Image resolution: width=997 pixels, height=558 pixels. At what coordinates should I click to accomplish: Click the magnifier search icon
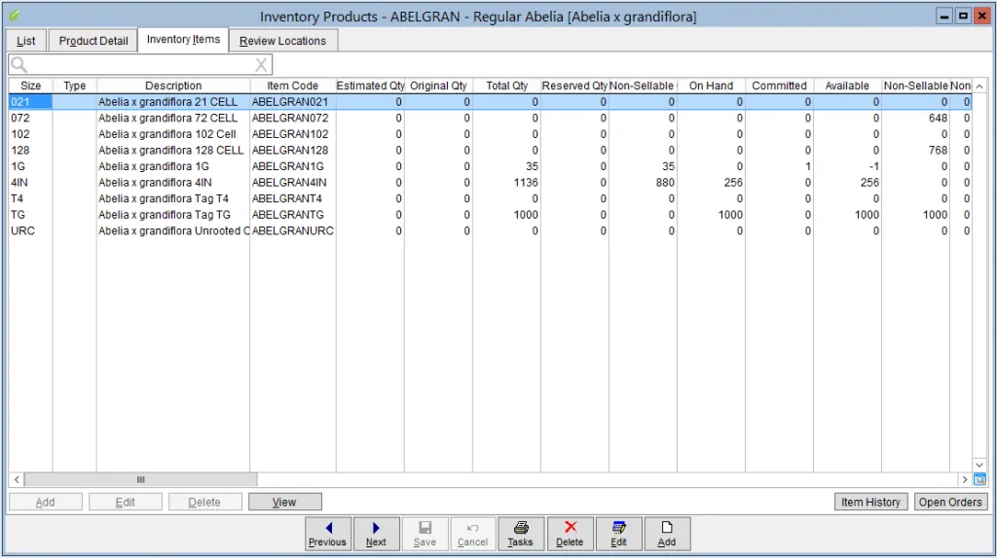[19, 65]
